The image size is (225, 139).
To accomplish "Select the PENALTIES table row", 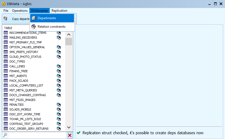I will pyautogui.click(x=34, y=105).
